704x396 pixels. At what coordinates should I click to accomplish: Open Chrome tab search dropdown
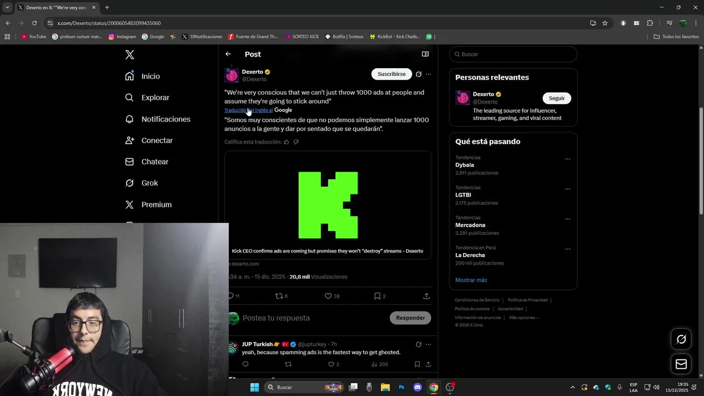click(x=7, y=7)
